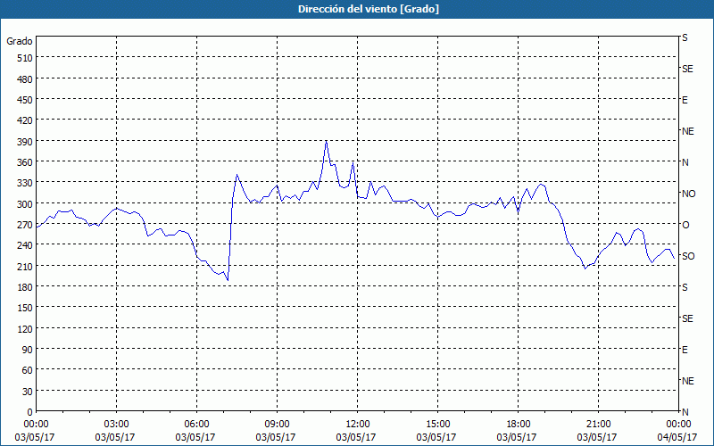The height and width of the screenshot is (446, 714).
Task: Click the 180 value on the left axis
Action: pos(25,287)
